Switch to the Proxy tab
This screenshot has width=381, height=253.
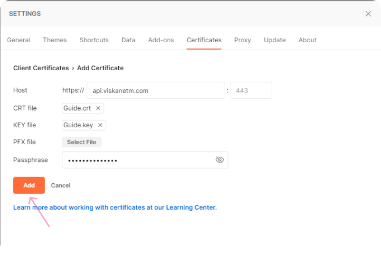click(242, 40)
